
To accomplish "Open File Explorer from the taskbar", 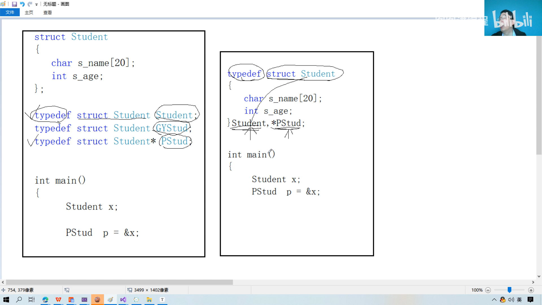I will (149, 300).
